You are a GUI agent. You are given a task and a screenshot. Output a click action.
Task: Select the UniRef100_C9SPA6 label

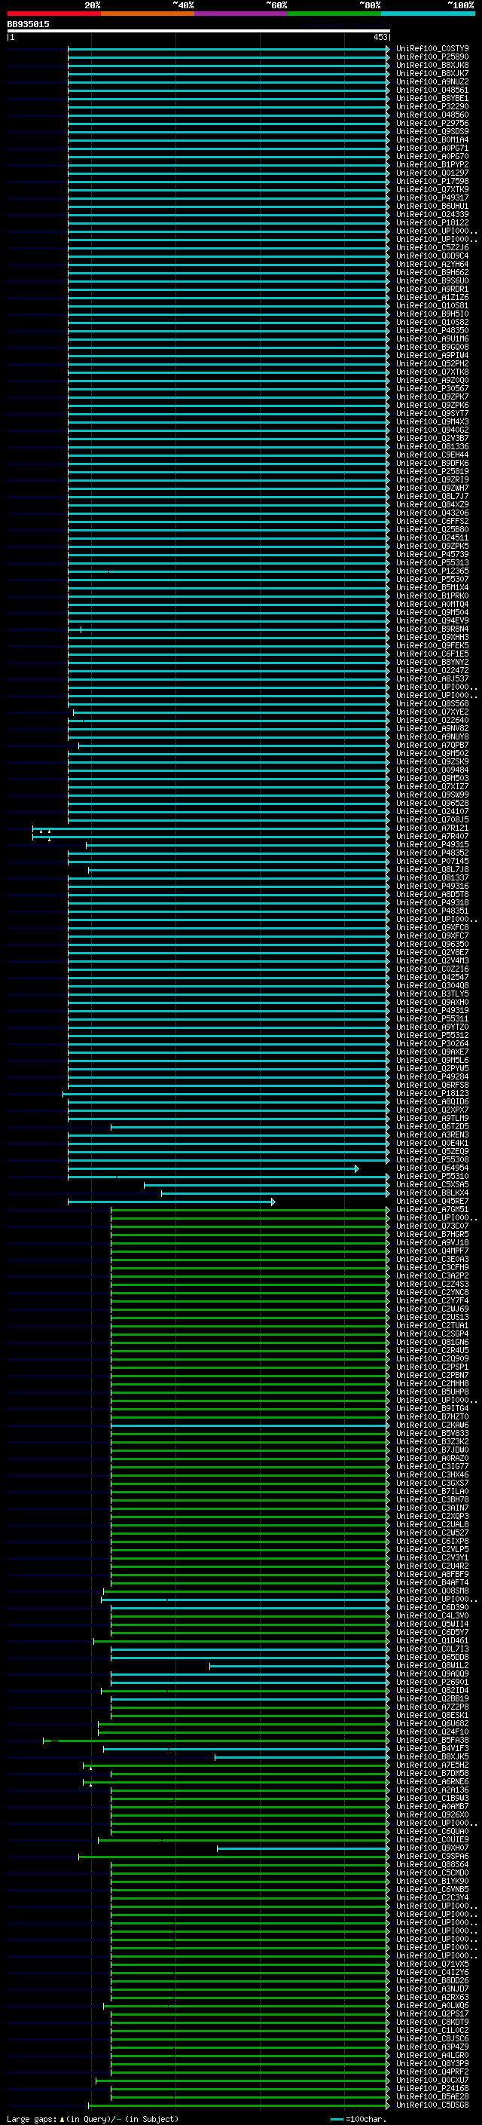point(432,1856)
